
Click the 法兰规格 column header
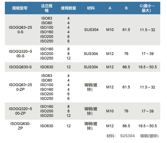(x=47, y=8)
